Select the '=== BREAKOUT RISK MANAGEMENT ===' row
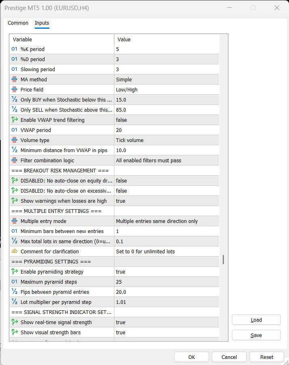 [x=114, y=171]
